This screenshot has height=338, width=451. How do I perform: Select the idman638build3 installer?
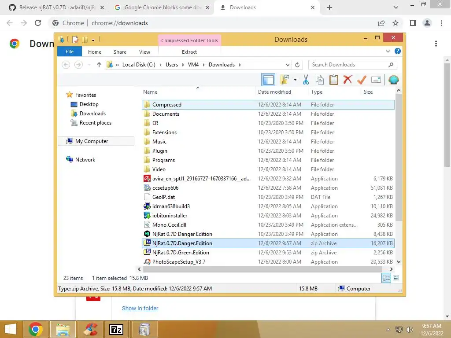(268, 206)
